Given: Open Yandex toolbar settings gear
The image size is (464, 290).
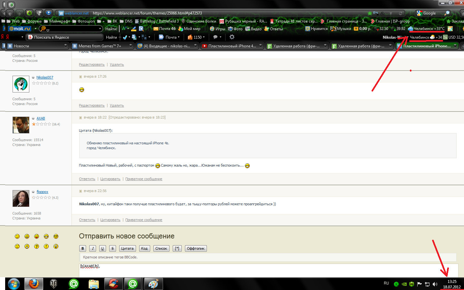Looking at the screenshot, I should 232,37.
